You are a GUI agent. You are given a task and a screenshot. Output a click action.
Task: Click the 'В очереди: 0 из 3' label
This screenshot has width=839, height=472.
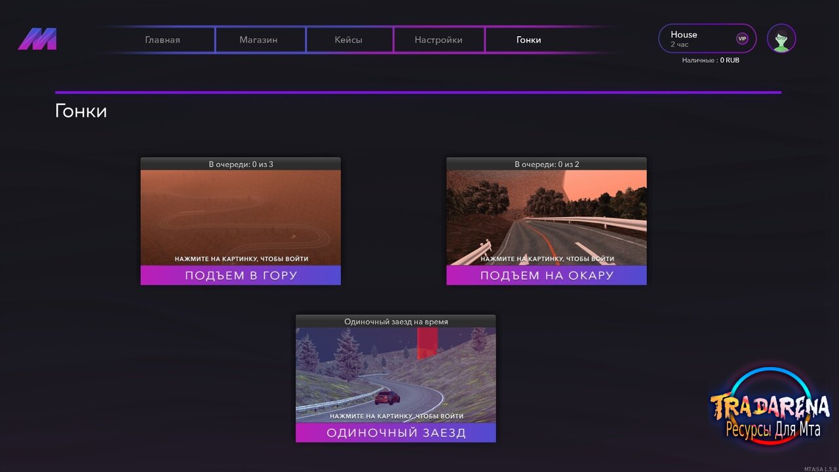tap(241, 164)
